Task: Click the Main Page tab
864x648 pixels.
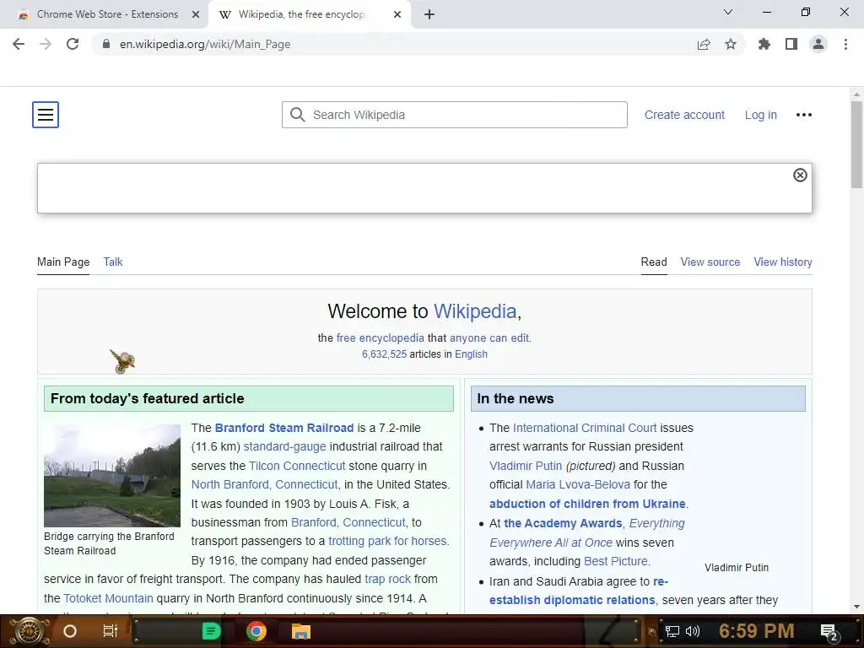Action: (x=62, y=262)
